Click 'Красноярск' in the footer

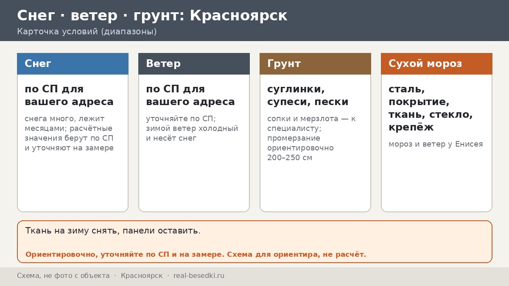click(x=142, y=276)
